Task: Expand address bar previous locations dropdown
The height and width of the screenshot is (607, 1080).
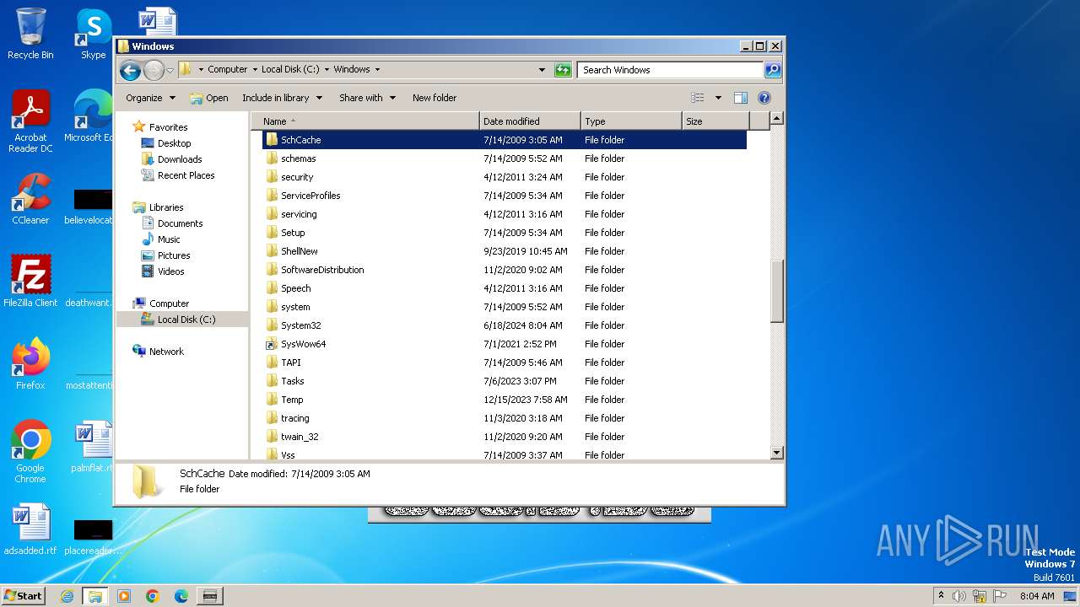Action: [x=542, y=70]
